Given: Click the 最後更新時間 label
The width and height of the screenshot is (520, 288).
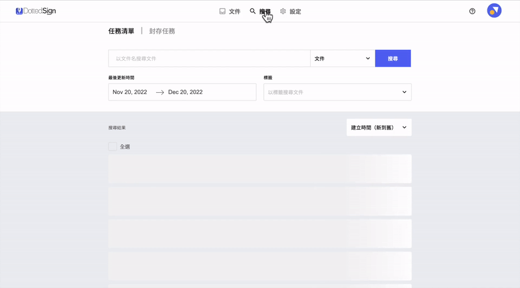Looking at the screenshot, I should [x=122, y=78].
